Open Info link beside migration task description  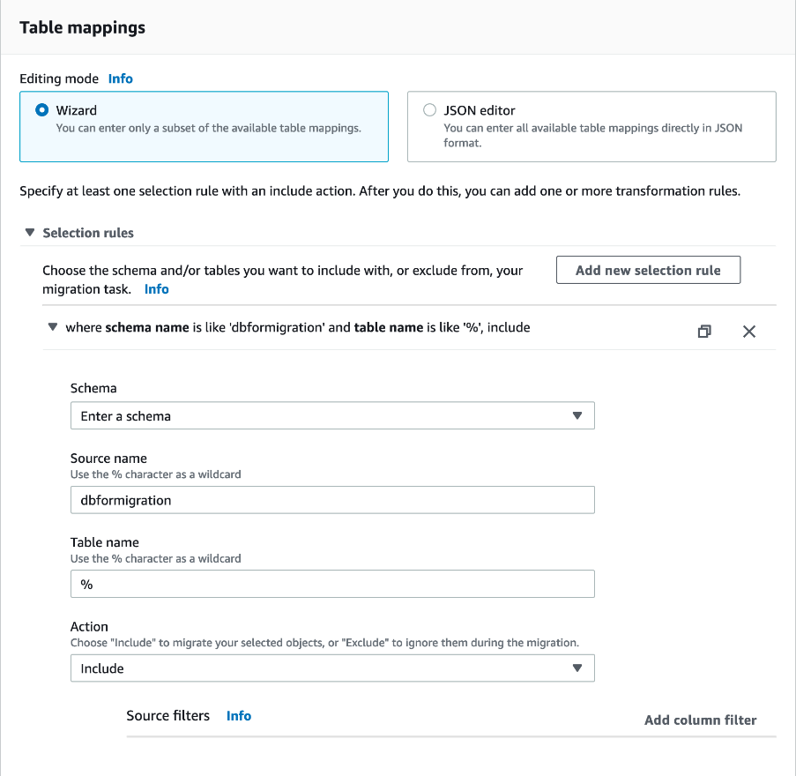pyautogui.click(x=157, y=289)
